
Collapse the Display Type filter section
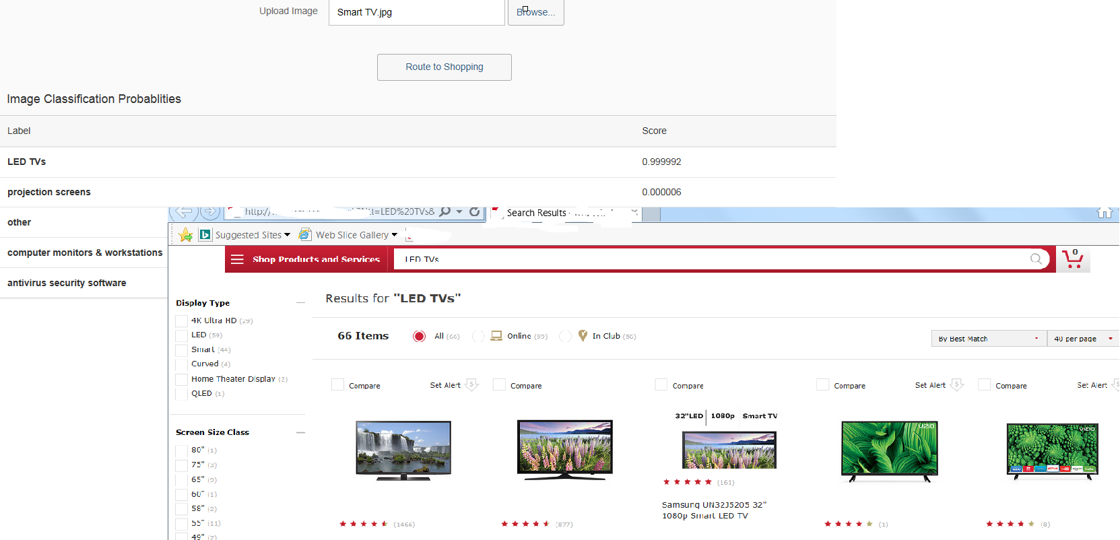tap(300, 303)
